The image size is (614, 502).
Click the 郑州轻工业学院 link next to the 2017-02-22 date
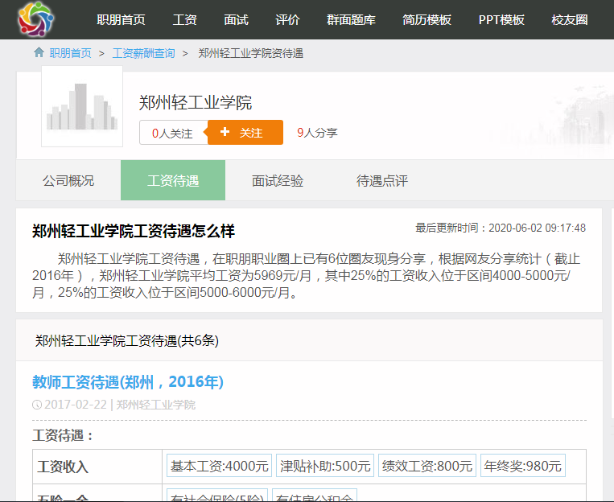click(156, 405)
